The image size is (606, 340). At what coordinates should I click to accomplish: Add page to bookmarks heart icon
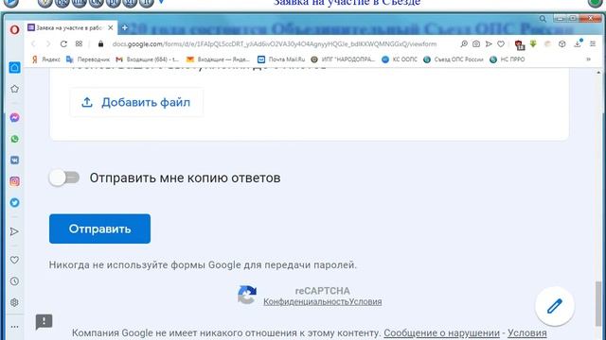501,44
